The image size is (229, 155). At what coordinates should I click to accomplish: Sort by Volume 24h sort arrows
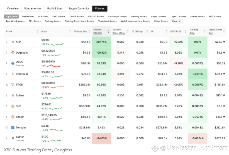[x=89, y=32]
